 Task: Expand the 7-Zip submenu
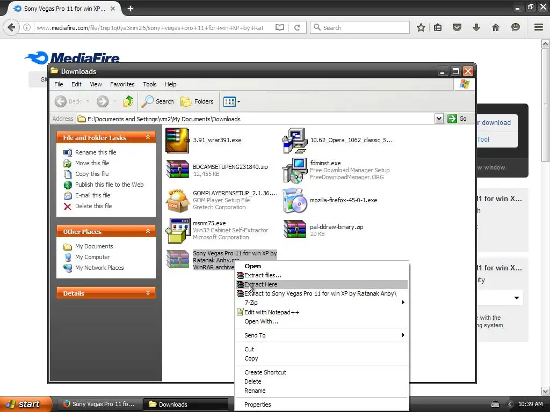click(322, 303)
